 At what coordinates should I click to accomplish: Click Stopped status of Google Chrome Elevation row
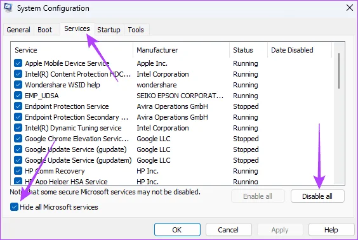tap(246, 139)
